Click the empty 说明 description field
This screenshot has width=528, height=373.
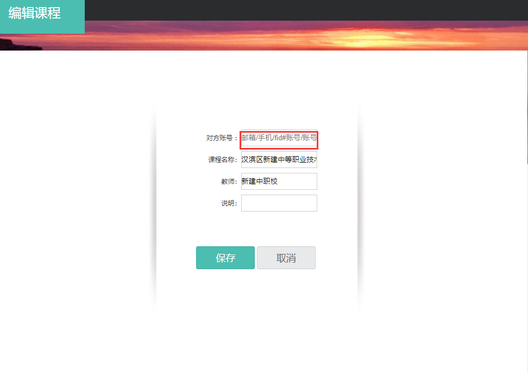click(279, 203)
